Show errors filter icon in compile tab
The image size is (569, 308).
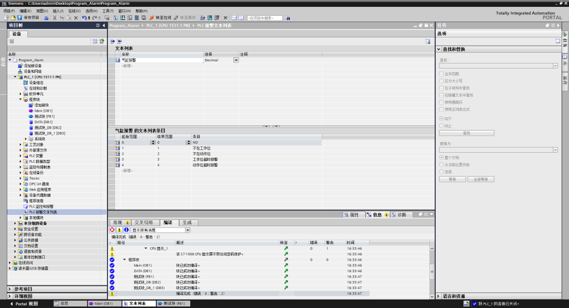tap(112, 230)
